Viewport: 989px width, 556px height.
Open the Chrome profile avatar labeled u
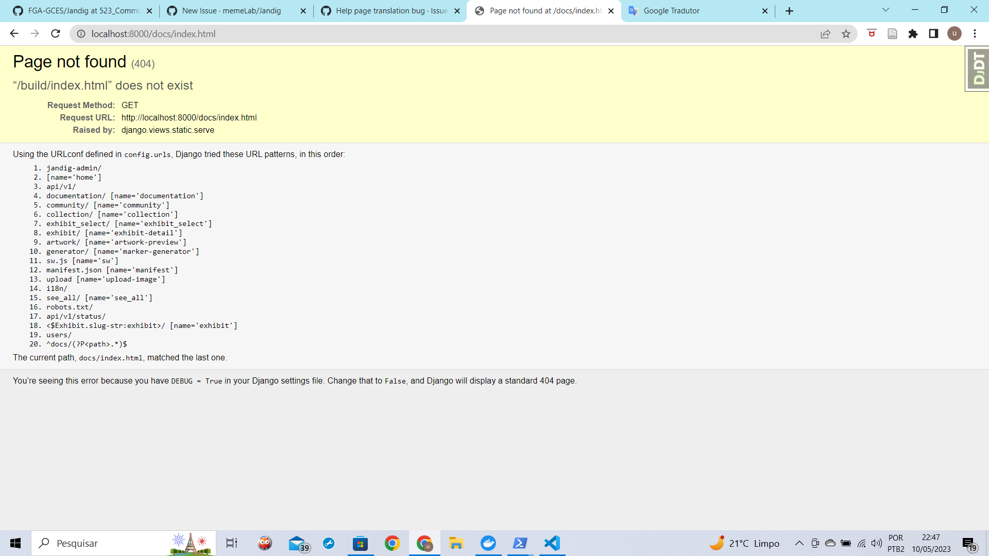pyautogui.click(x=954, y=33)
